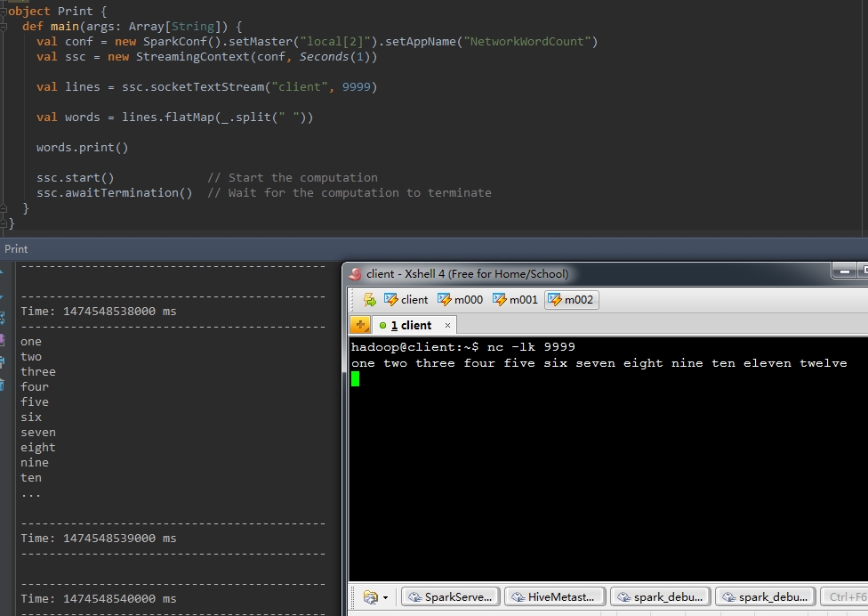Run the SparkServe... quick command button
Screen dimensions: 868x616
451,597
